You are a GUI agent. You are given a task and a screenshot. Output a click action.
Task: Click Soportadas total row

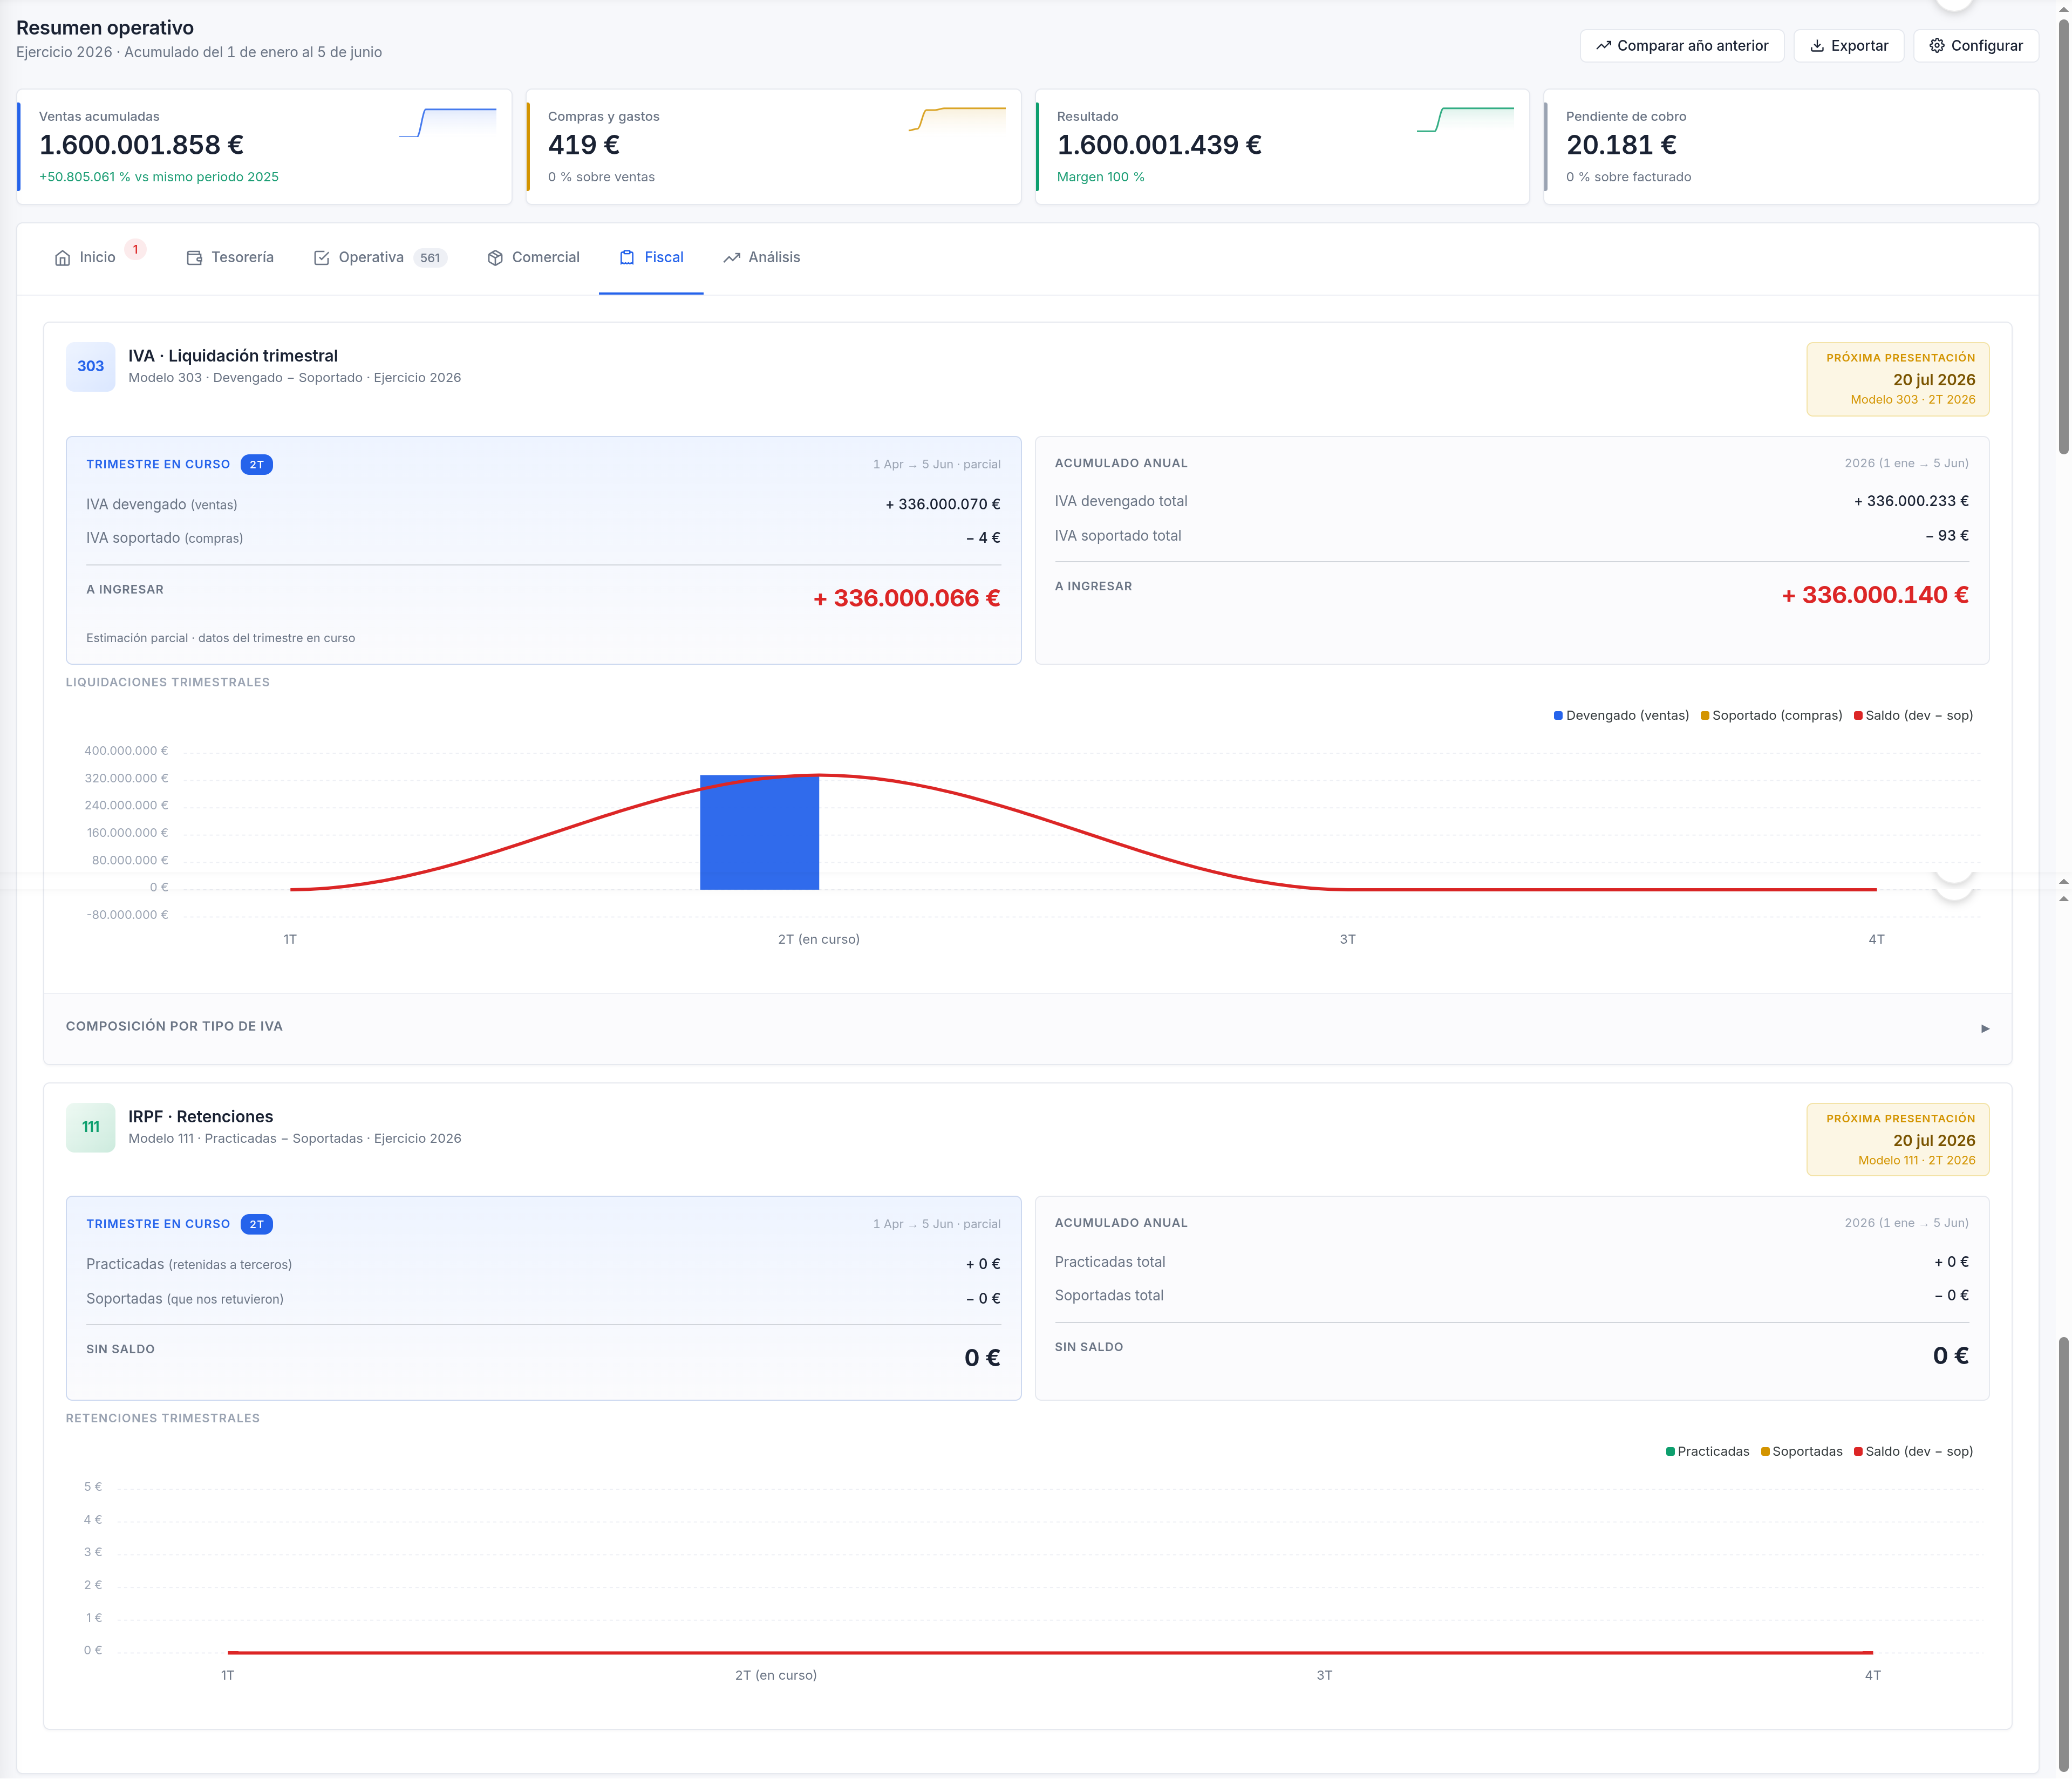click(x=1512, y=1296)
